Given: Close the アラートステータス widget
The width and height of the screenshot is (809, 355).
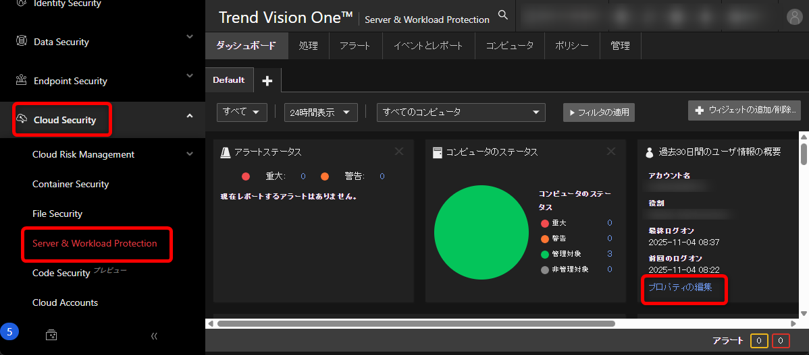Looking at the screenshot, I should click(x=399, y=152).
